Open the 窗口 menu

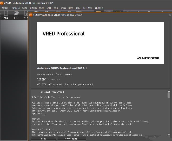point(78,8)
